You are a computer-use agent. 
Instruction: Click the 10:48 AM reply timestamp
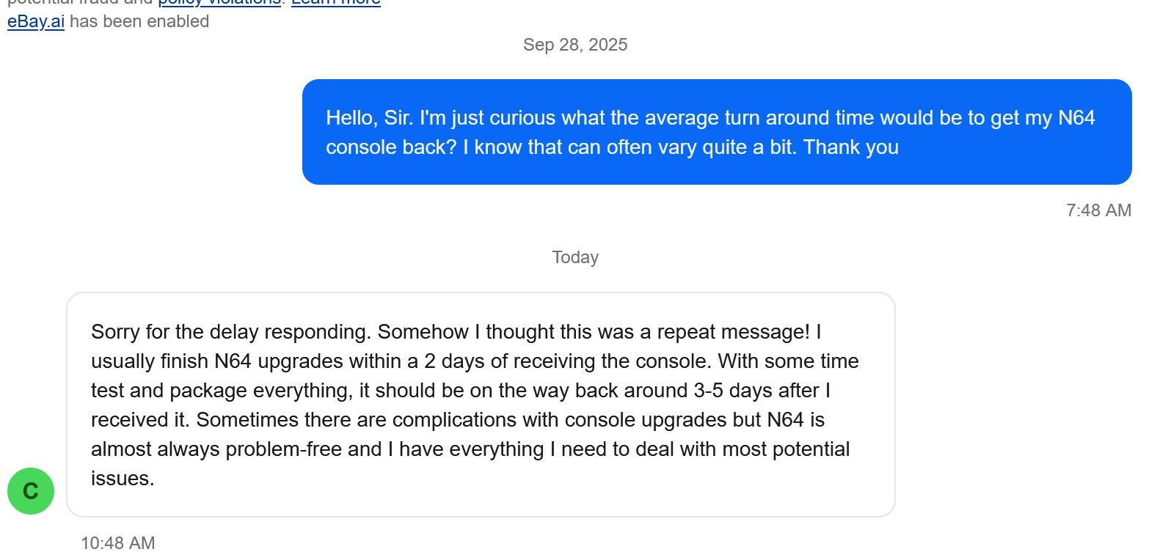point(118,543)
